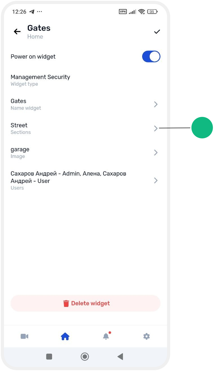Toggle the Power on widget switch
The height and width of the screenshot is (371, 220).
click(151, 57)
